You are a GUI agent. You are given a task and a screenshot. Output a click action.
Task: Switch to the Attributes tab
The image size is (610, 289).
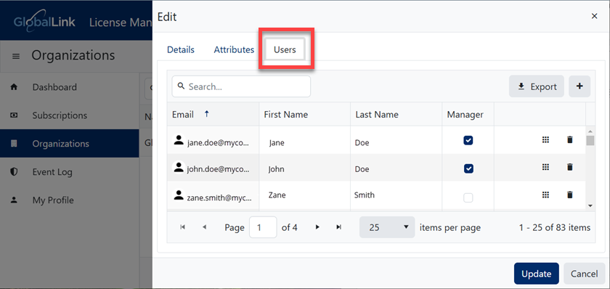pyautogui.click(x=234, y=50)
